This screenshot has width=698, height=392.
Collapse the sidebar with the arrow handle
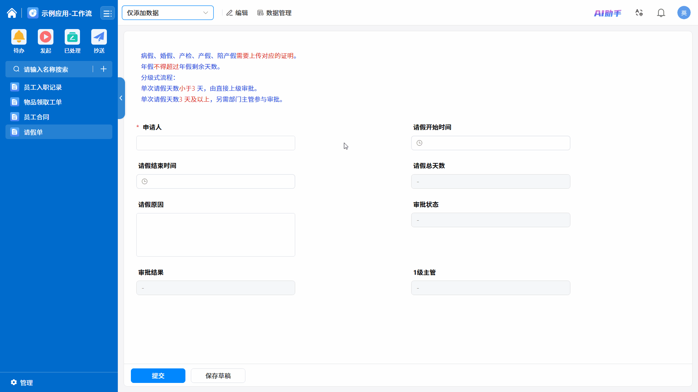[x=121, y=98]
